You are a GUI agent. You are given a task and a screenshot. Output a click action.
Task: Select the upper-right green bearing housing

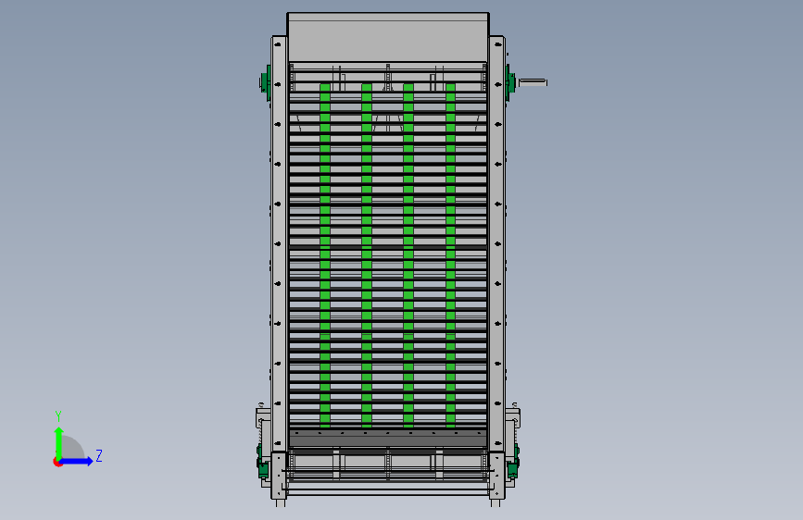pos(510,83)
